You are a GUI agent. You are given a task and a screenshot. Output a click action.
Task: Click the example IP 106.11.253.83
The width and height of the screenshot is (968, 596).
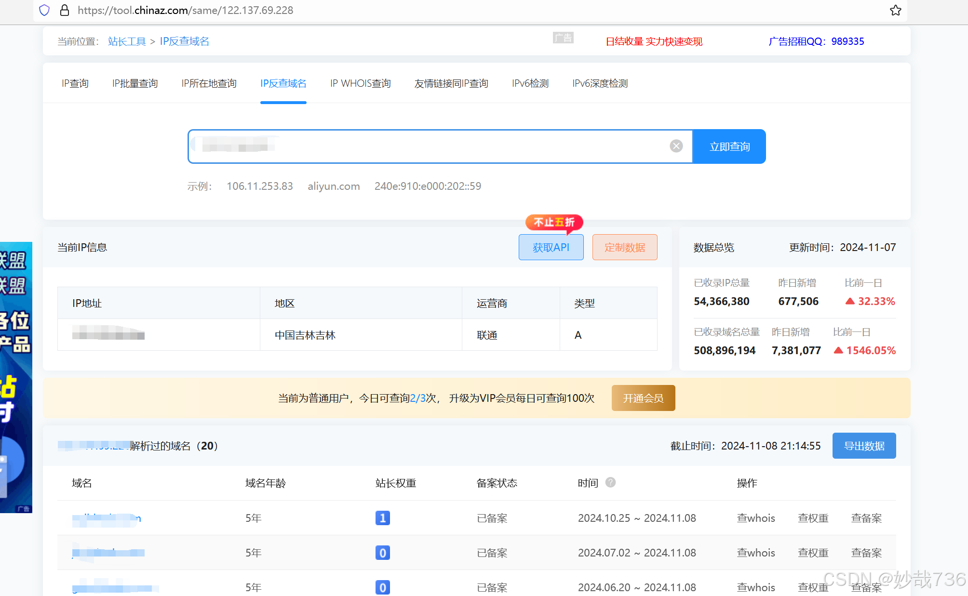tap(260, 186)
